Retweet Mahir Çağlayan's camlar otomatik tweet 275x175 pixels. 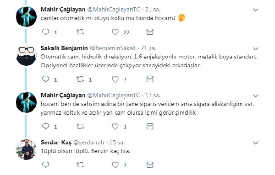(x=80, y=32)
